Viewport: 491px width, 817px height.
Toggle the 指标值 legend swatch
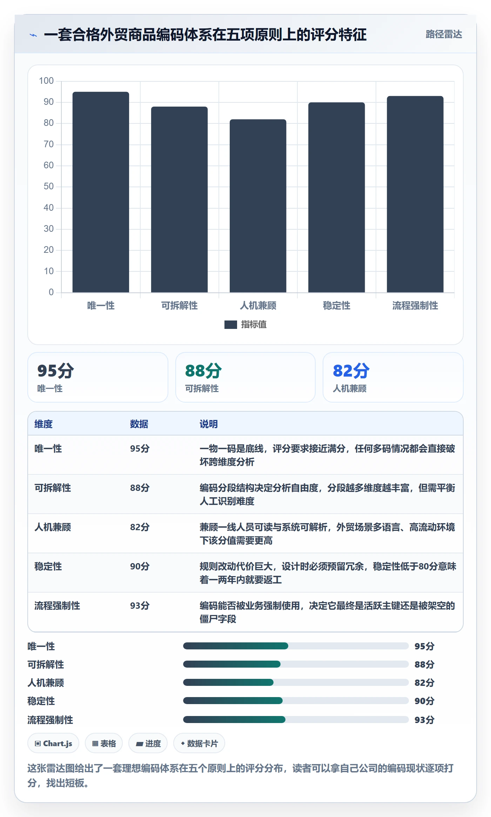(x=231, y=325)
